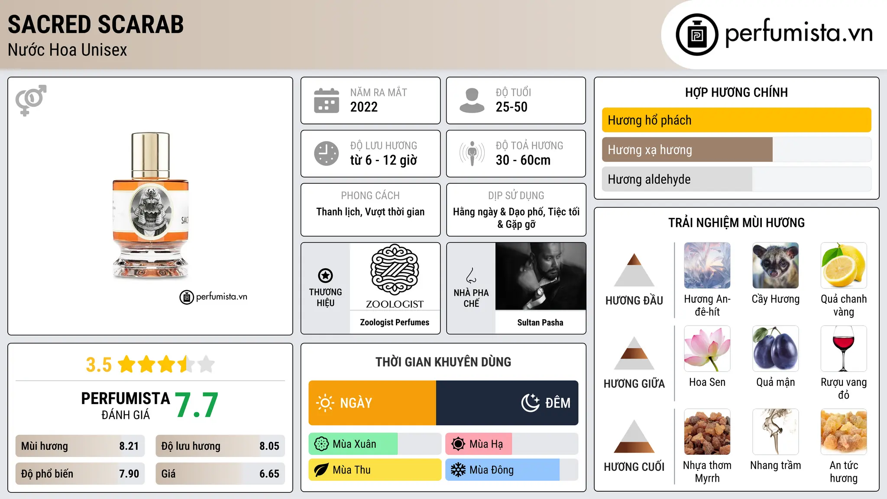Viewport: 887px width, 499px height.
Task: Click the style text Thanh lịch, Vượt thời gian
Action: tap(370, 212)
